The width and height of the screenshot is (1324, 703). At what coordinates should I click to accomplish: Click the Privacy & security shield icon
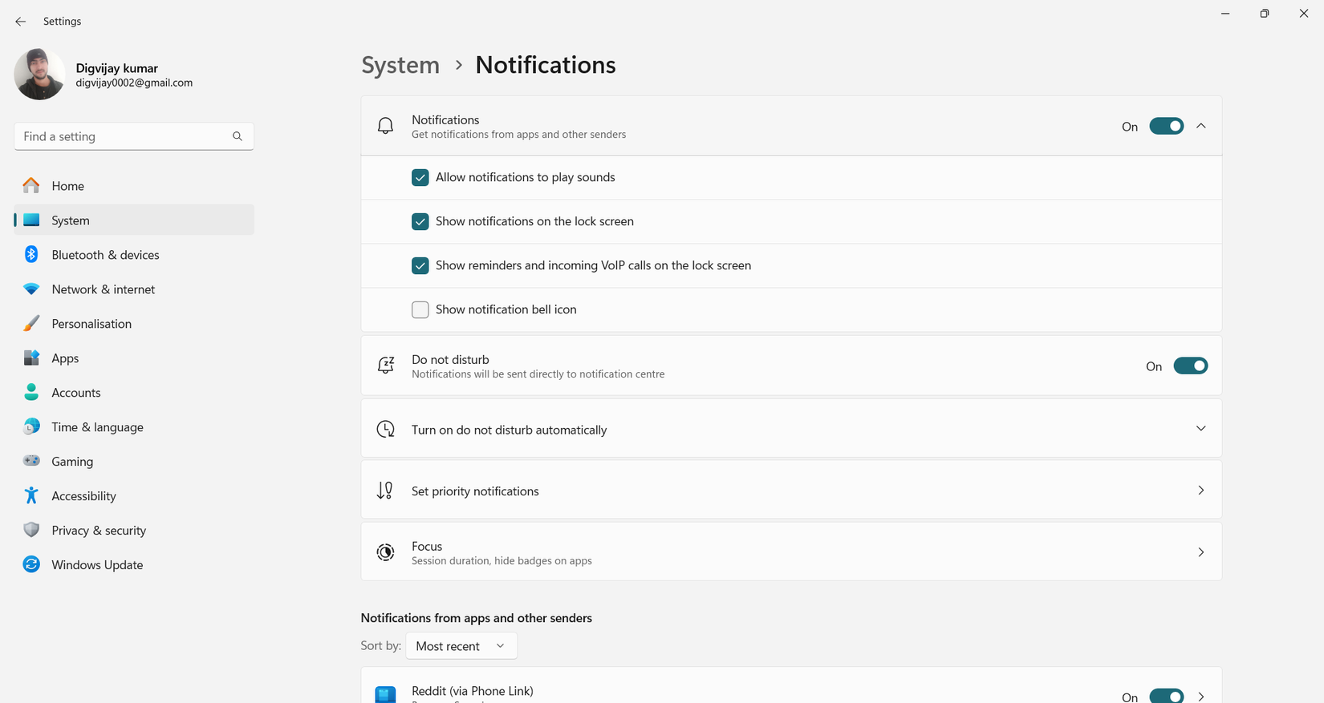pos(31,531)
